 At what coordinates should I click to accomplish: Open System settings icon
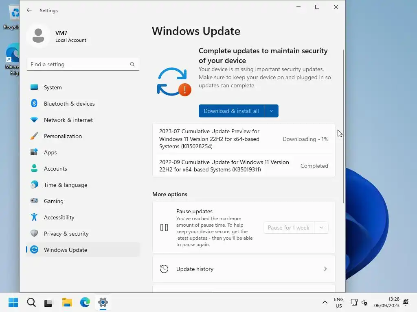pos(34,87)
